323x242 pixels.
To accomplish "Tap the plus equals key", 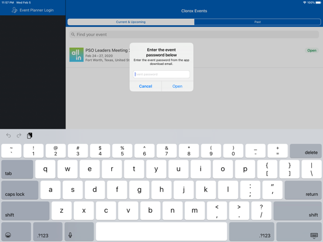I will 278,151.
